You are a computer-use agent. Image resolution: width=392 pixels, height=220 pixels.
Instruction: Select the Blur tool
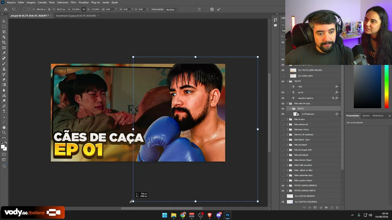(x=4, y=90)
